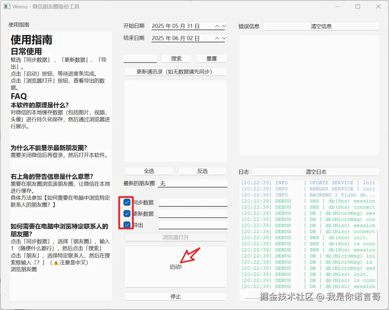
Task: Click the 停止 button
Action: click(176, 296)
